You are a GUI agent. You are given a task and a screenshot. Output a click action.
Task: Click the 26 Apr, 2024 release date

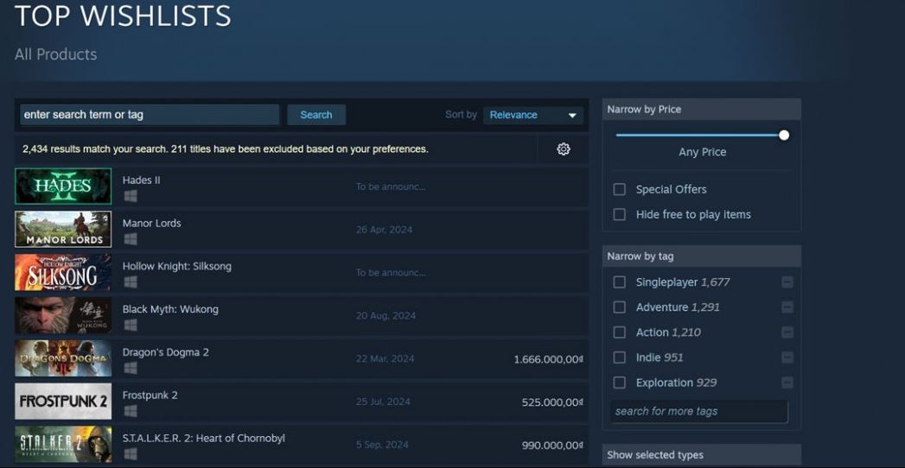385,230
